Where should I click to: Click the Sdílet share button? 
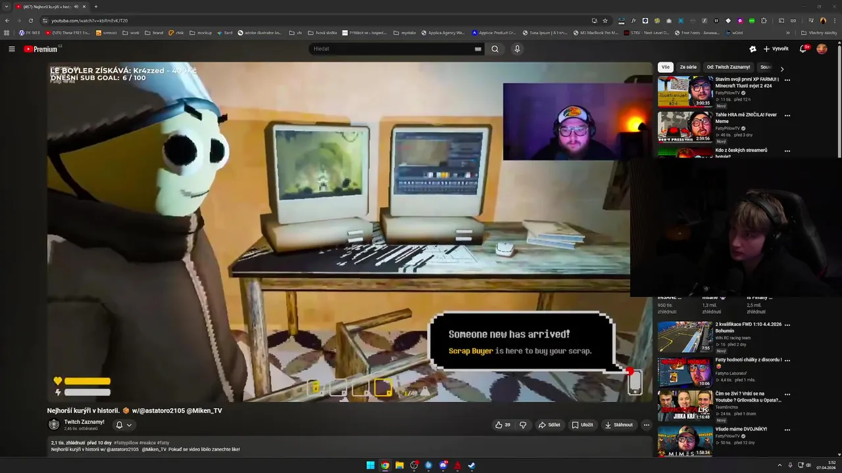pos(550,425)
